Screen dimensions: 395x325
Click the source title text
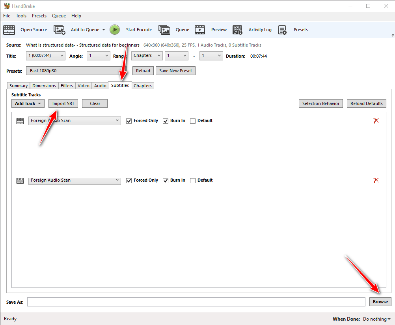pos(83,45)
